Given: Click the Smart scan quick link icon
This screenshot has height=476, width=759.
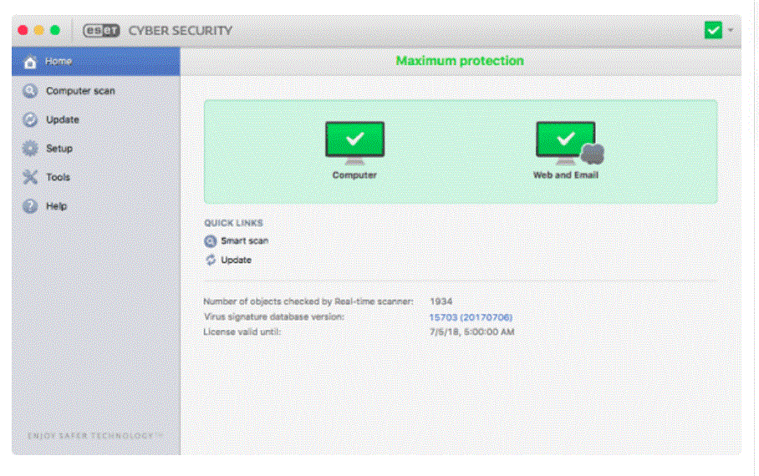Looking at the screenshot, I should (x=210, y=241).
